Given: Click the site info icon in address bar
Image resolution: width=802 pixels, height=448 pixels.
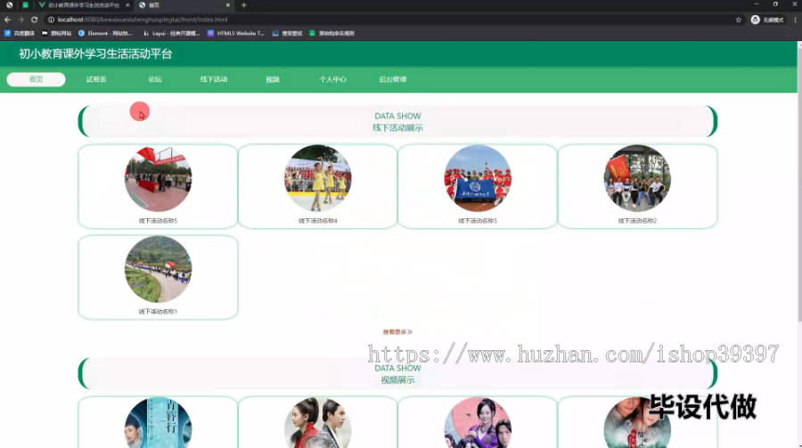Looking at the screenshot, I should (51, 20).
